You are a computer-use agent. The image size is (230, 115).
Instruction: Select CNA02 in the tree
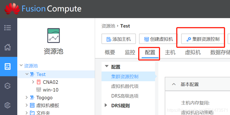(x=51, y=82)
